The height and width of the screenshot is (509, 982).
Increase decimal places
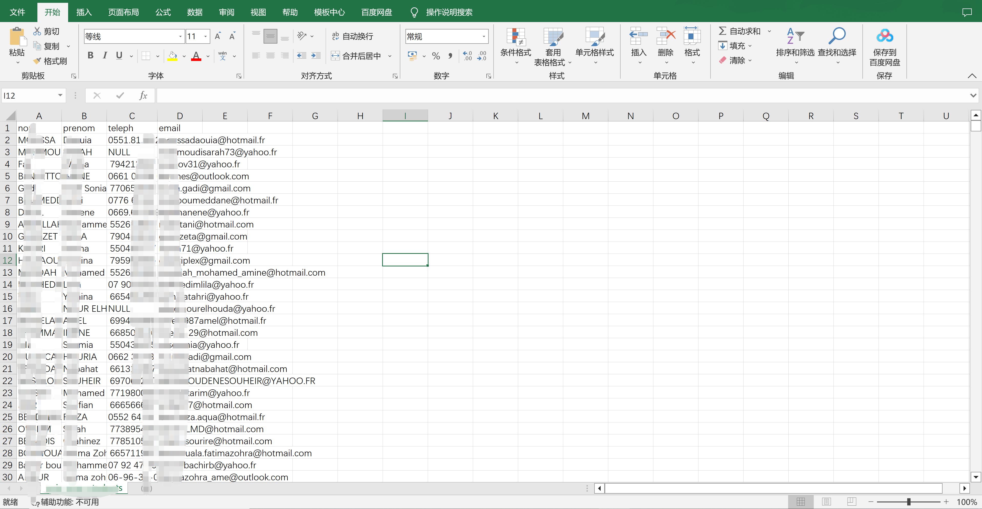click(x=467, y=56)
